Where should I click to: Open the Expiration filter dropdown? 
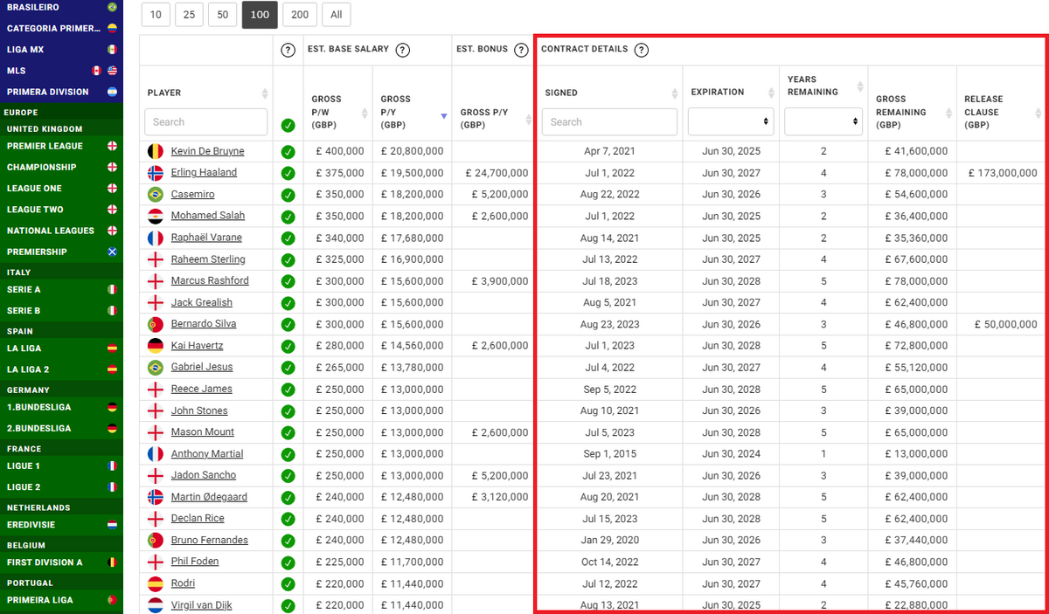pos(731,122)
